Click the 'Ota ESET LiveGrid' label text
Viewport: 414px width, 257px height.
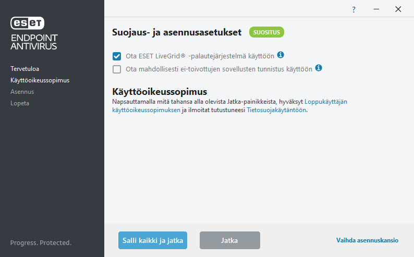pos(200,56)
